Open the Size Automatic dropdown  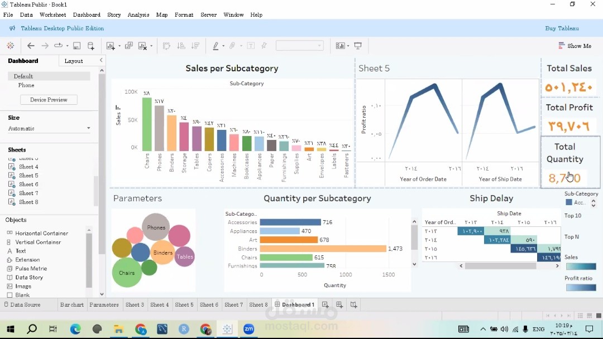click(x=49, y=128)
